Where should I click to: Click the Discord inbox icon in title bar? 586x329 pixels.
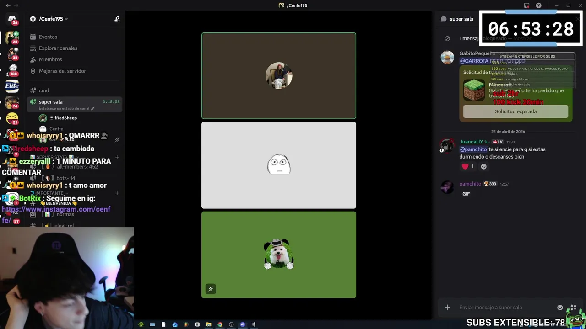click(526, 5)
